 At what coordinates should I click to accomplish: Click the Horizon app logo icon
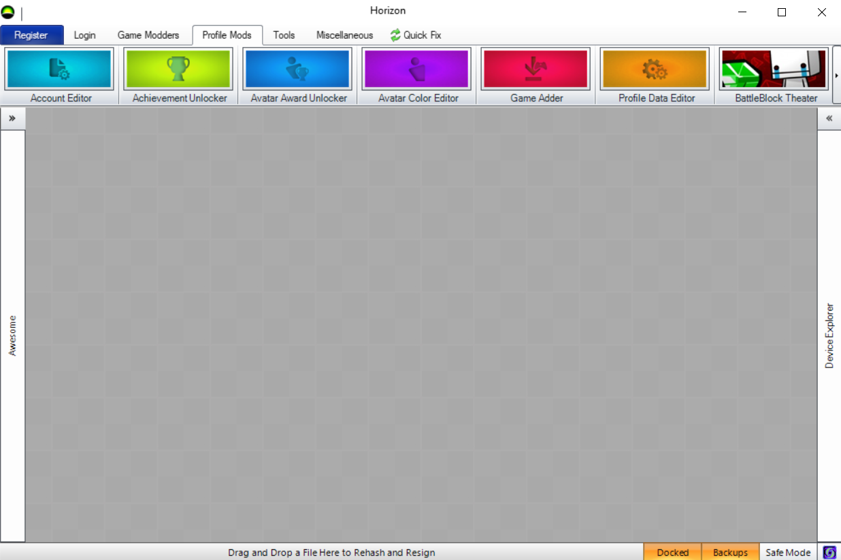(8, 12)
